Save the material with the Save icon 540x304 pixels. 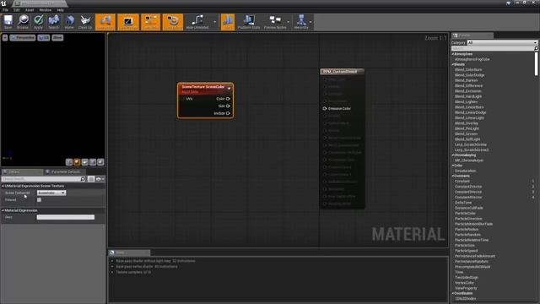[8, 22]
